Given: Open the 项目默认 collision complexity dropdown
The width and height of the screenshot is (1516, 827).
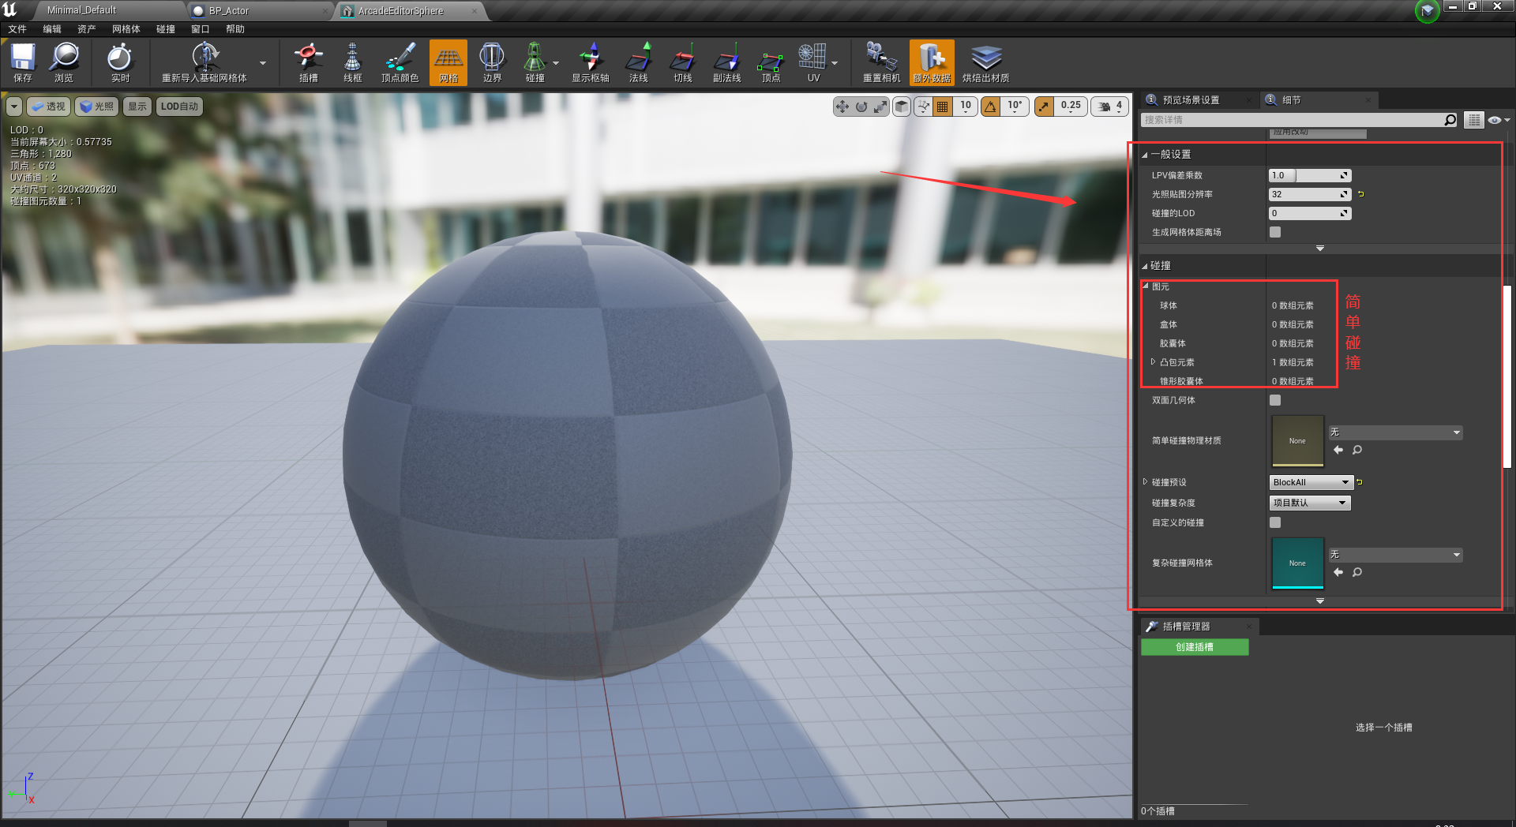Looking at the screenshot, I should (x=1310, y=503).
